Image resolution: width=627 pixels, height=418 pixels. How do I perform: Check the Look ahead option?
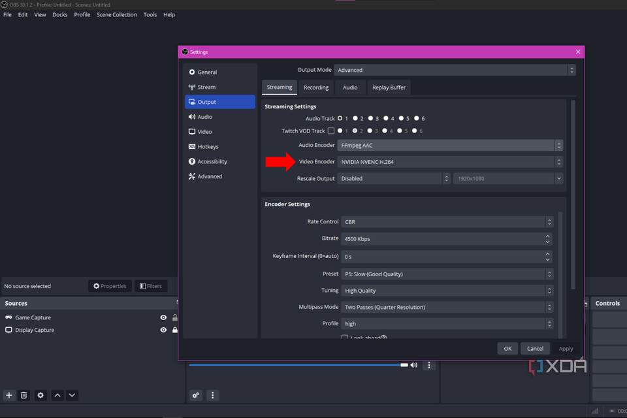tap(344, 336)
